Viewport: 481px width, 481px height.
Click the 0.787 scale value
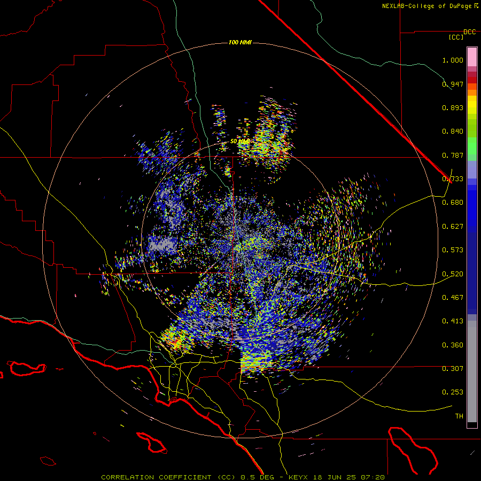point(453,155)
